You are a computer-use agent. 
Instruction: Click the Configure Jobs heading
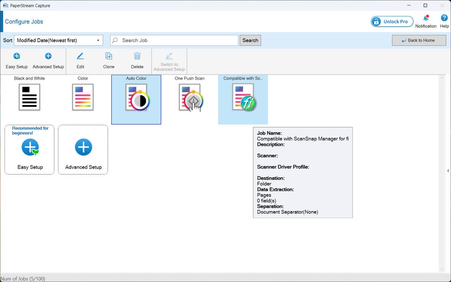pyautogui.click(x=24, y=21)
